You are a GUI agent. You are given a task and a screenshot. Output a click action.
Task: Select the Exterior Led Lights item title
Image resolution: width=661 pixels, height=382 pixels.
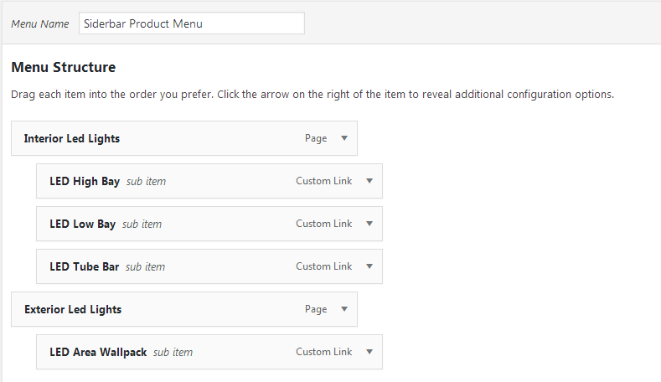pyautogui.click(x=73, y=309)
